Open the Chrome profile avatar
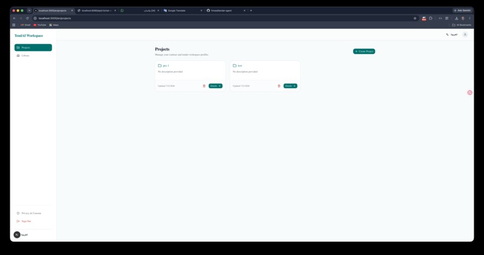Viewport: 484px width, 255px height. [463, 18]
